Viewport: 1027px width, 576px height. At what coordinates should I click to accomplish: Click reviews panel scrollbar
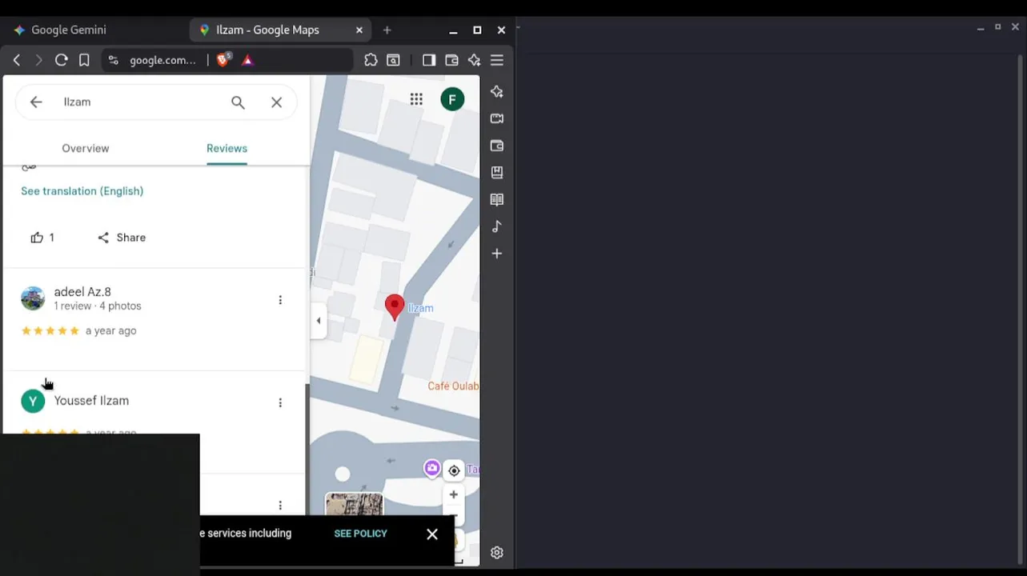click(x=307, y=448)
